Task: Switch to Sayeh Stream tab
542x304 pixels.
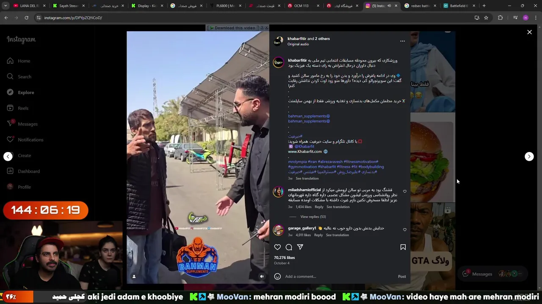Action: click(69, 6)
